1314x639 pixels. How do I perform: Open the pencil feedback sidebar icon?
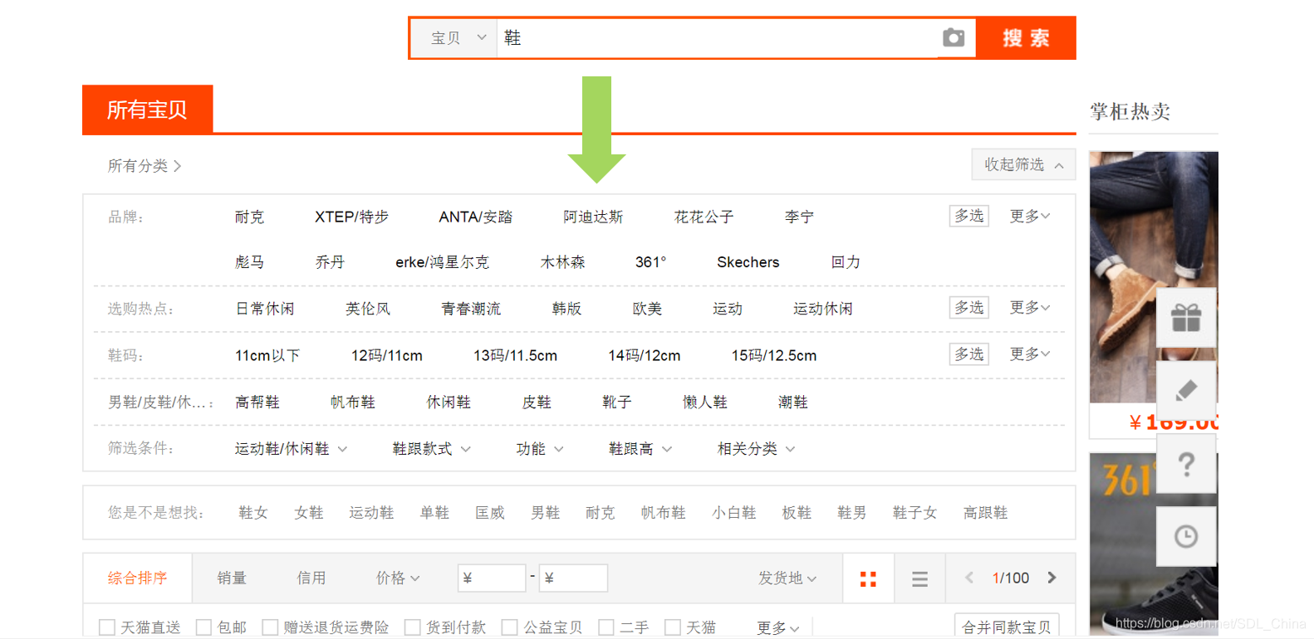tap(1186, 390)
